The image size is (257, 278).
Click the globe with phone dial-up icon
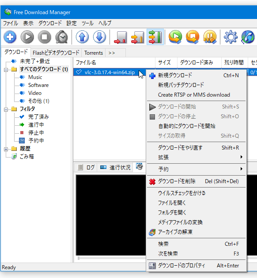pyautogui.click(x=248, y=37)
